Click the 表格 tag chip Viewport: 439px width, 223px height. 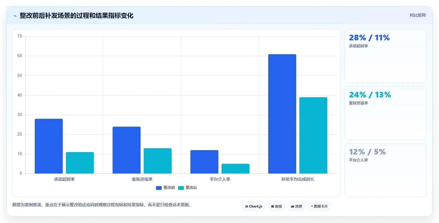(x=276, y=206)
